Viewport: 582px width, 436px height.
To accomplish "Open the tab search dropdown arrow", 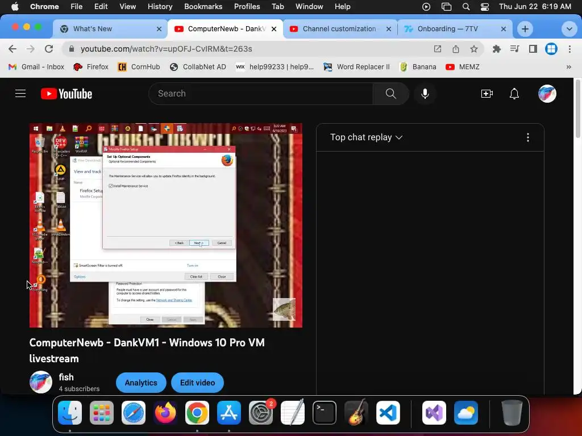I will [569, 29].
